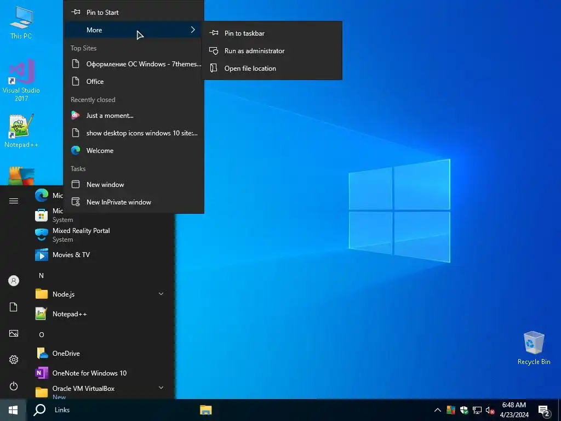
Task: Open Documents icon in Start sidebar
Action: point(14,307)
